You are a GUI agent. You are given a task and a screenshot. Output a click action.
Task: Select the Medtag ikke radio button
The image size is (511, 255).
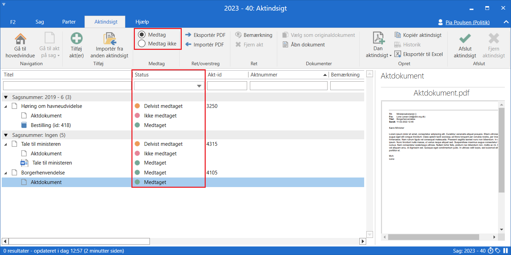point(142,44)
